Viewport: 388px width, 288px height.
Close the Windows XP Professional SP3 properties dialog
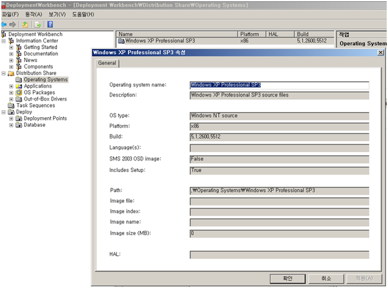point(380,52)
